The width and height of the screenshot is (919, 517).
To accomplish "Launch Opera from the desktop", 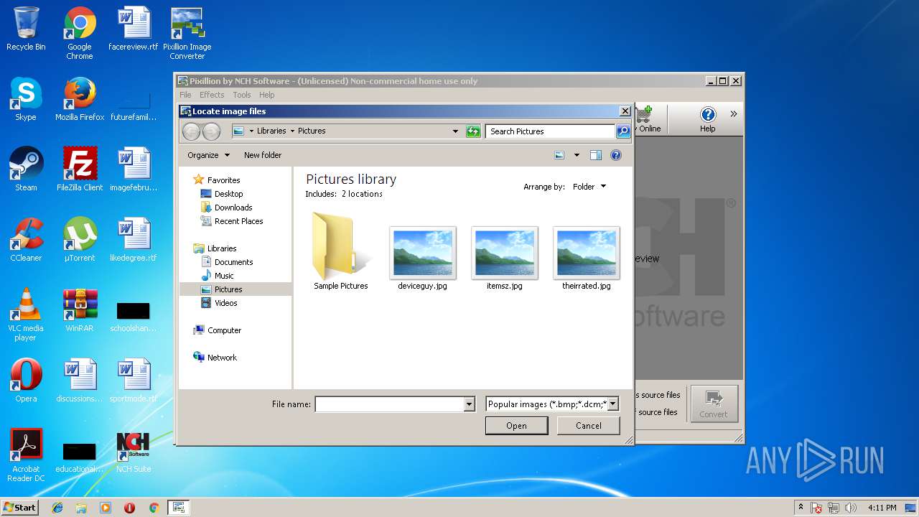I will (26, 381).
